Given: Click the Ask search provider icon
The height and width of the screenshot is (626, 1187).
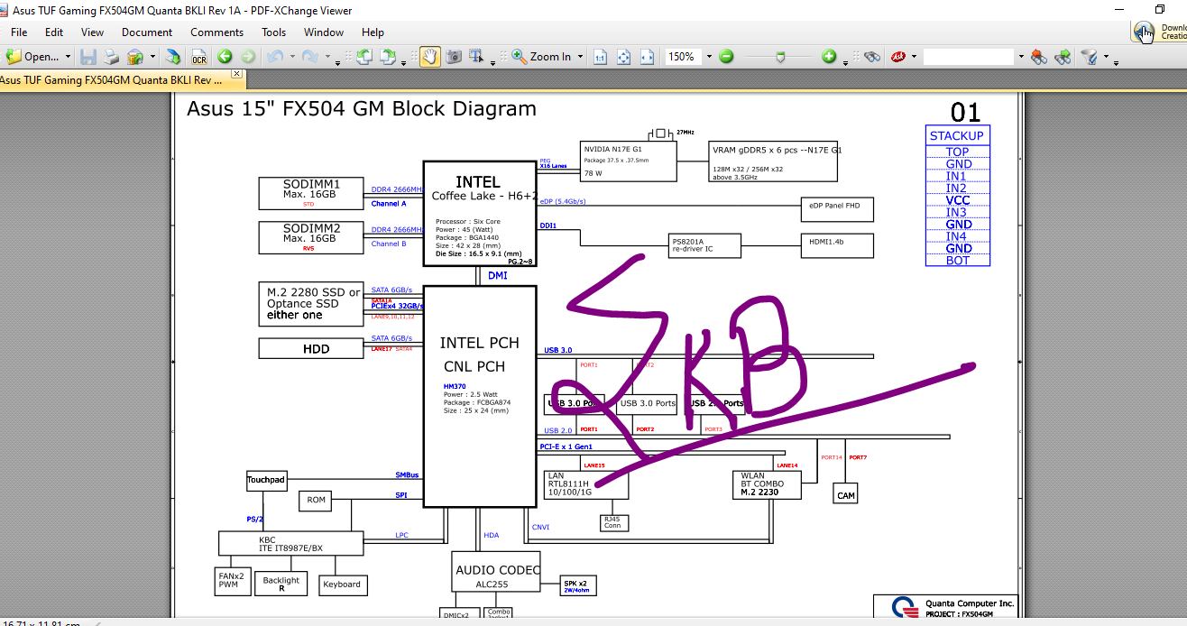Looking at the screenshot, I should [x=898, y=57].
